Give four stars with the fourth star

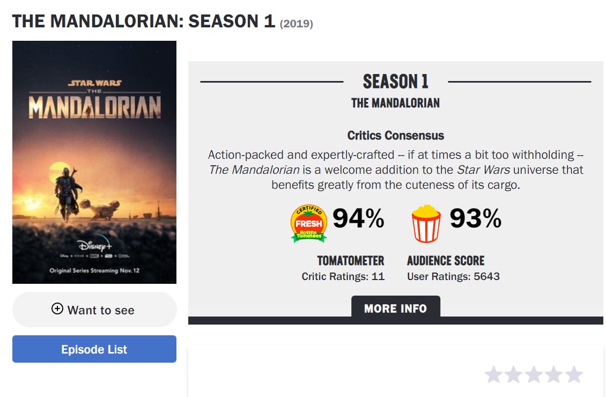[x=553, y=374]
